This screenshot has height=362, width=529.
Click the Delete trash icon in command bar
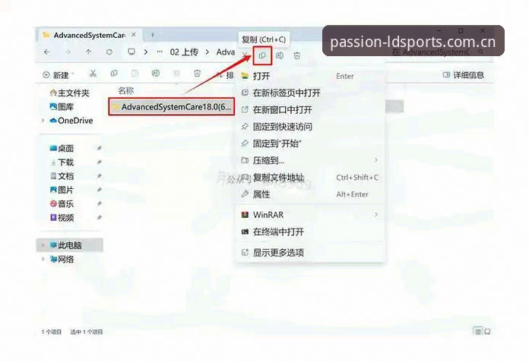197,74
